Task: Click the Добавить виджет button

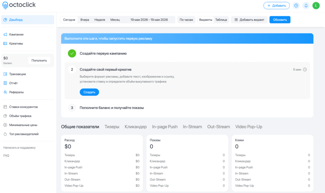Action: point(249,20)
